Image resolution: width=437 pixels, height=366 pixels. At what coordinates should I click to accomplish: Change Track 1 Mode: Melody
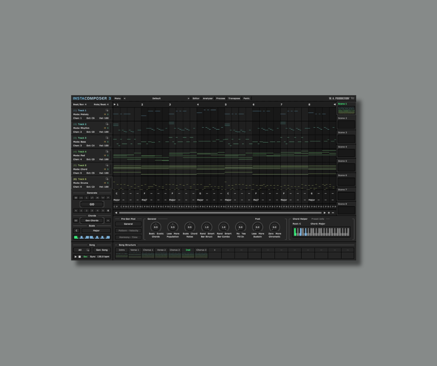click(x=81, y=114)
